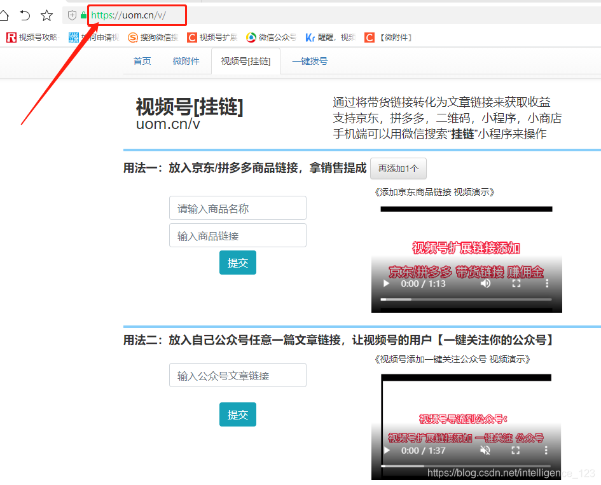Submit the product link form with 提交
This screenshot has width=601, height=485.
238,263
